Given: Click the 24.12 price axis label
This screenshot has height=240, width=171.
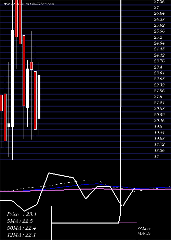Looking at the screenshot, I should tap(159, 55).
